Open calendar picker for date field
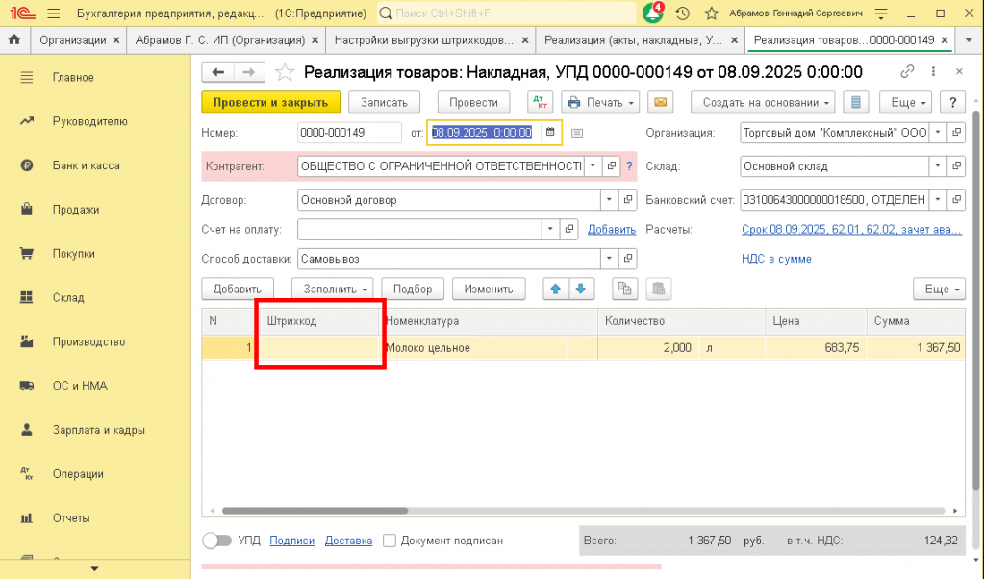This screenshot has width=984, height=579. tap(550, 133)
